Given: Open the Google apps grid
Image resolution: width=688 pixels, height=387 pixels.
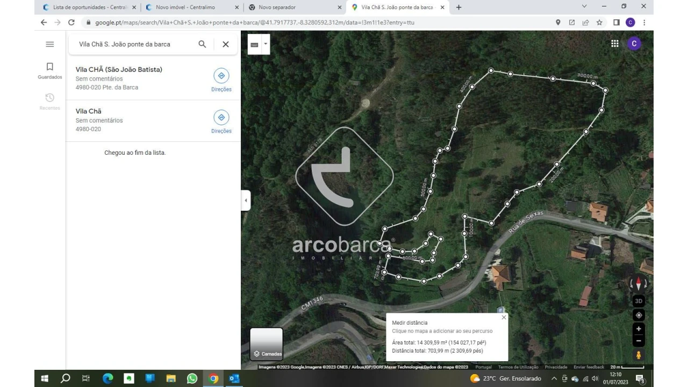Looking at the screenshot, I should [x=614, y=43].
